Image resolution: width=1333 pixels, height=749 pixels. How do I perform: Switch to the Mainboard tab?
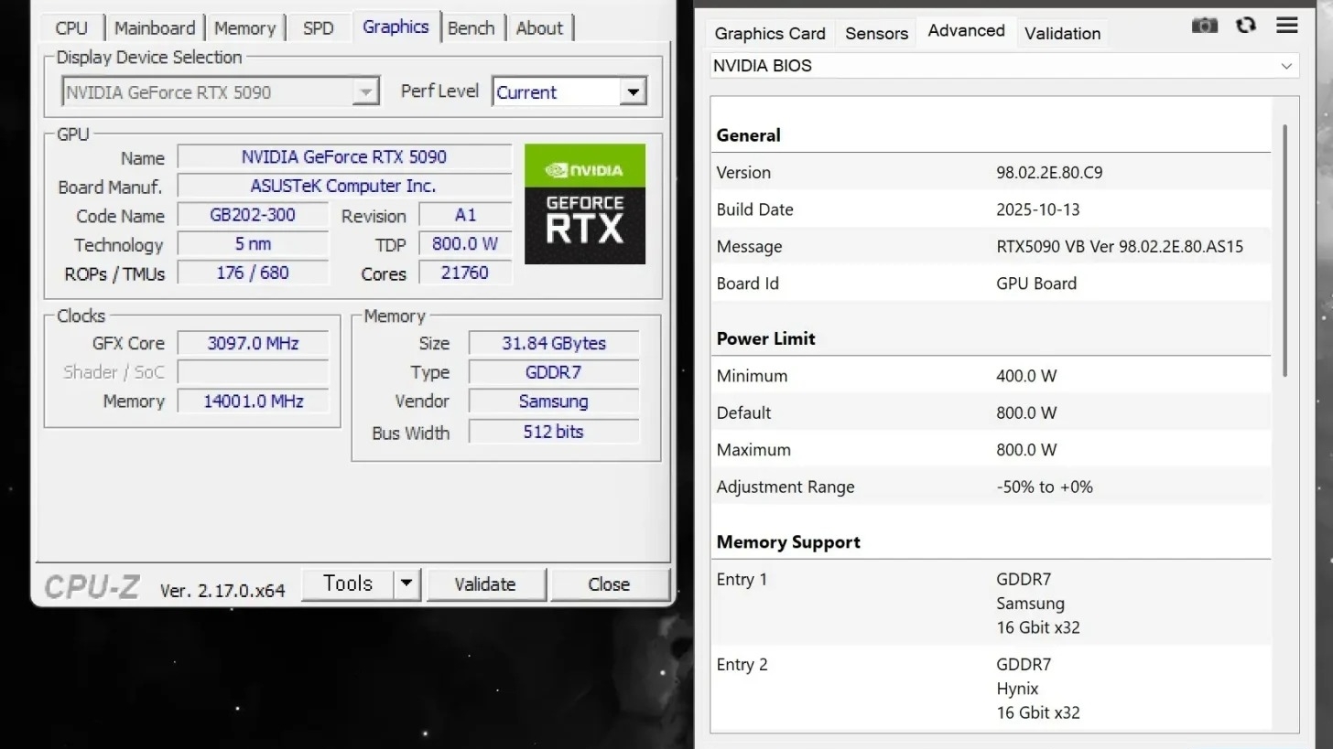coord(155,28)
